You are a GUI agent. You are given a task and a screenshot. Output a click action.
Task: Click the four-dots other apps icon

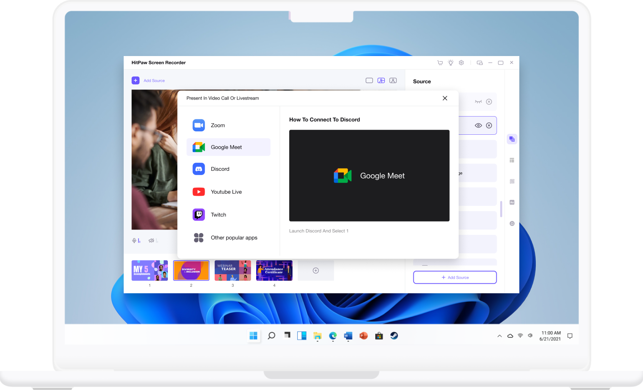(199, 238)
